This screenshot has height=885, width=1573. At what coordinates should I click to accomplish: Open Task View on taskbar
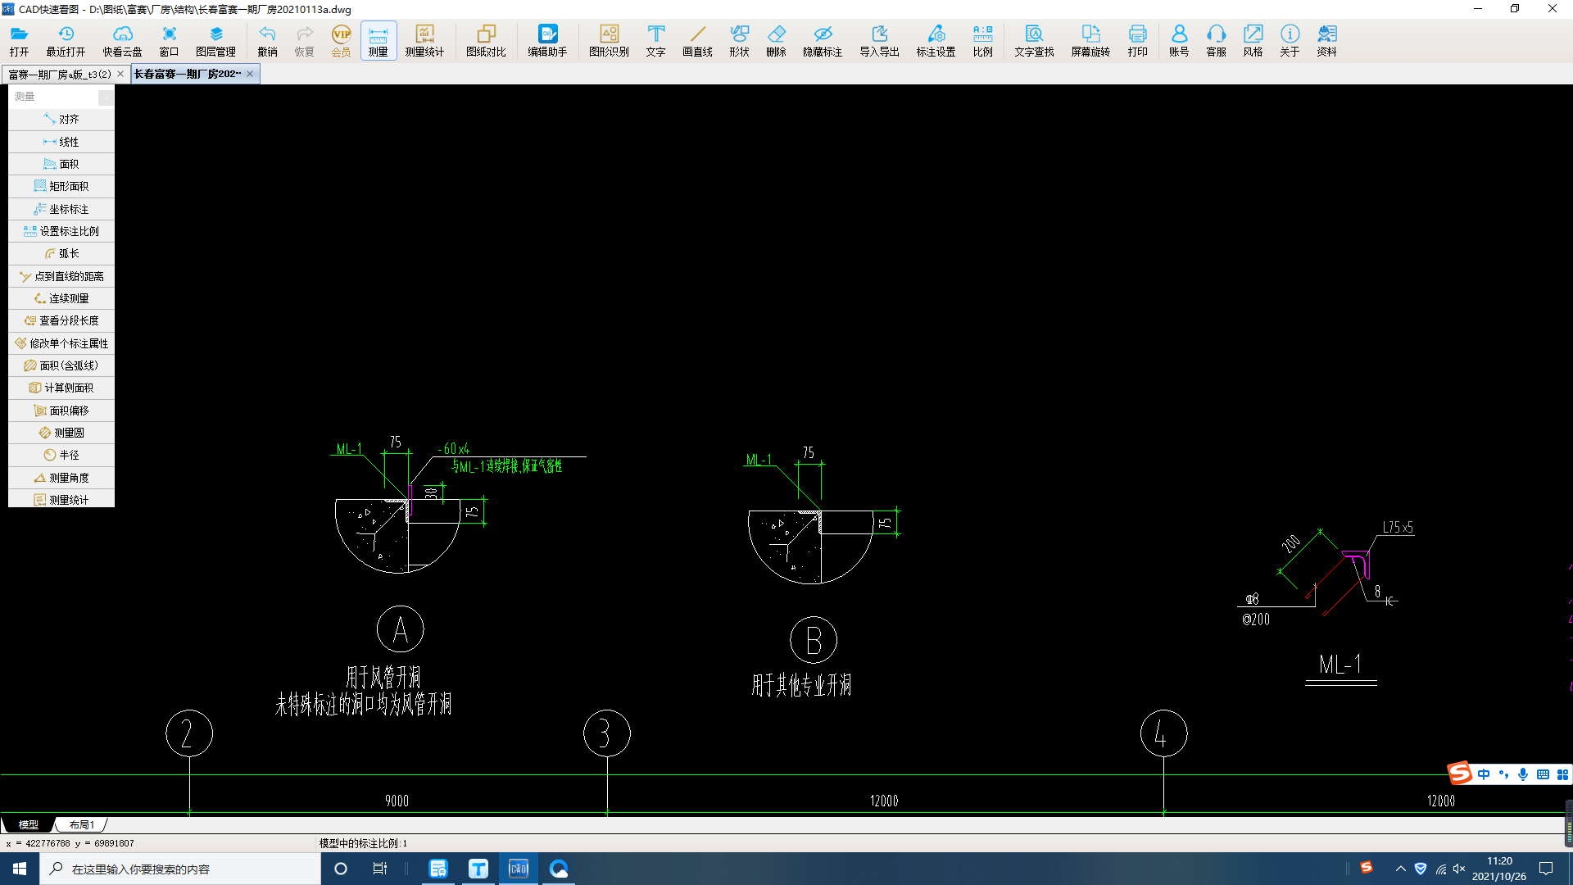click(379, 869)
